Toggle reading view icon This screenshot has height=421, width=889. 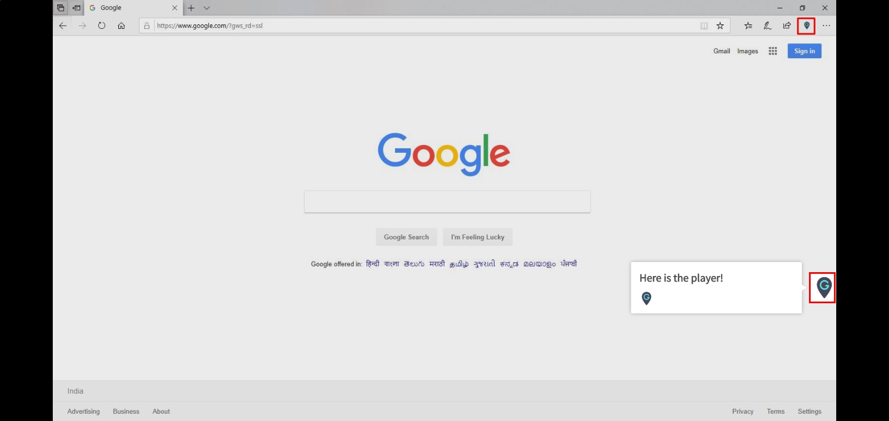pyautogui.click(x=704, y=26)
